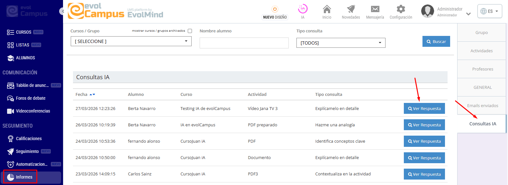508x185 pixels.
Task: Switch to the Actividades tab
Action: 482,51
